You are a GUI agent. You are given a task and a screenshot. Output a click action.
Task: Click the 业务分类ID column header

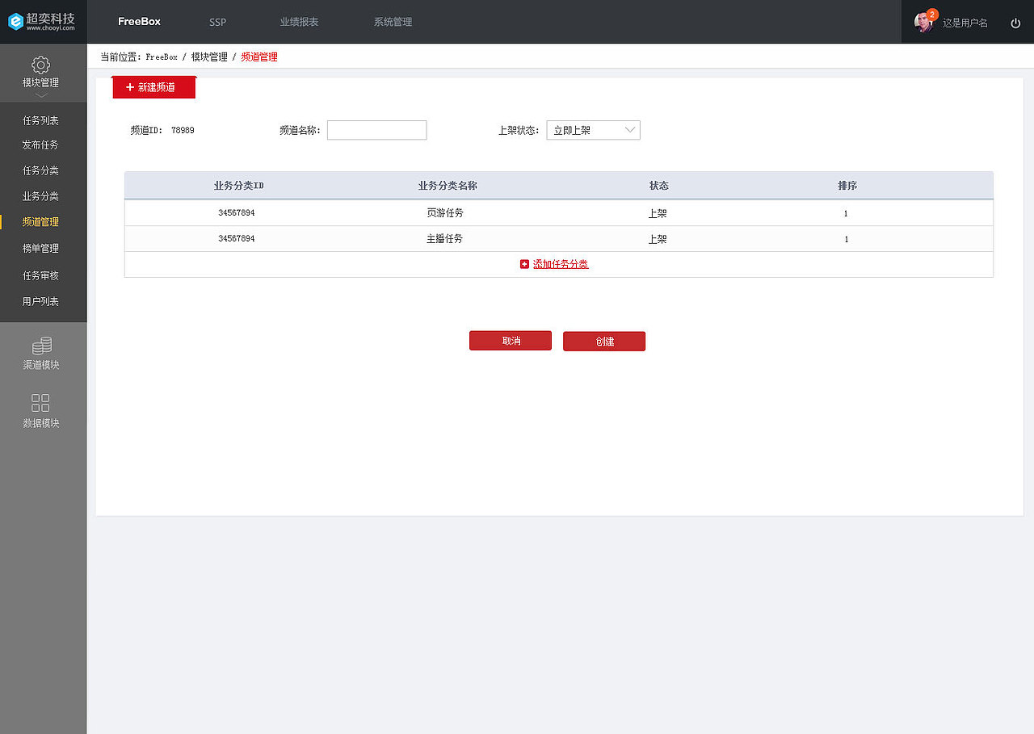(x=239, y=186)
